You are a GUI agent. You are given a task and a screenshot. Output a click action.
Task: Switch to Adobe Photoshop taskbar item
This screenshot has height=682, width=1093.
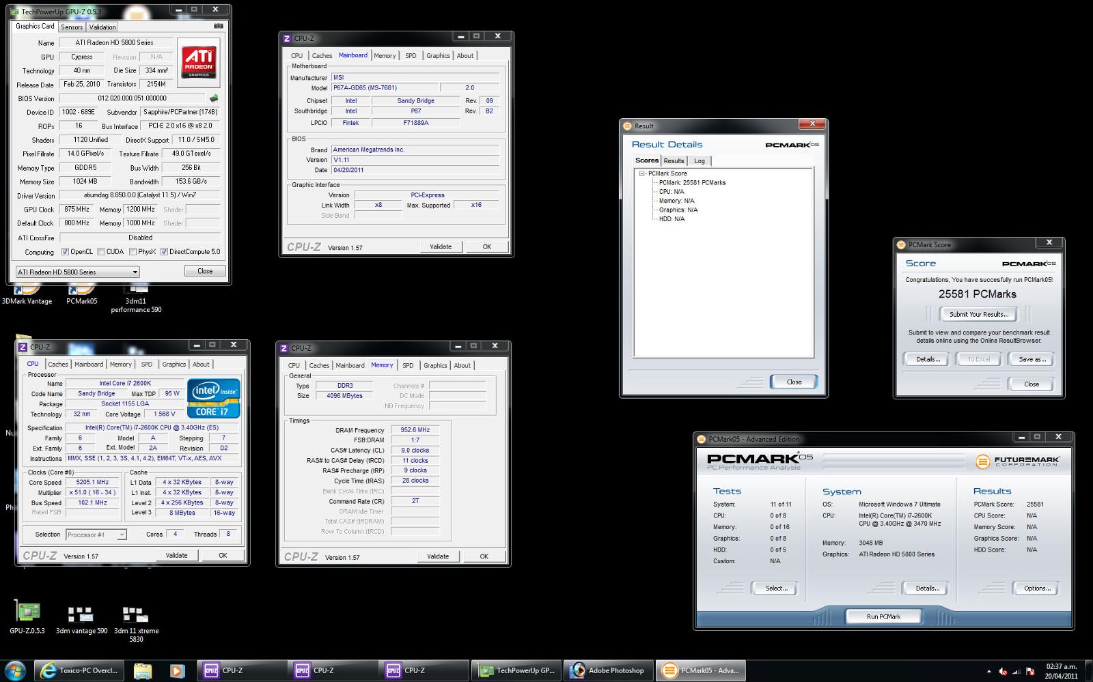[608, 670]
